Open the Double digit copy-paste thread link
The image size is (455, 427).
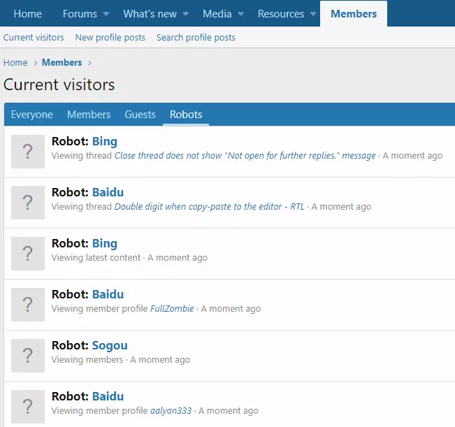pyautogui.click(x=209, y=206)
